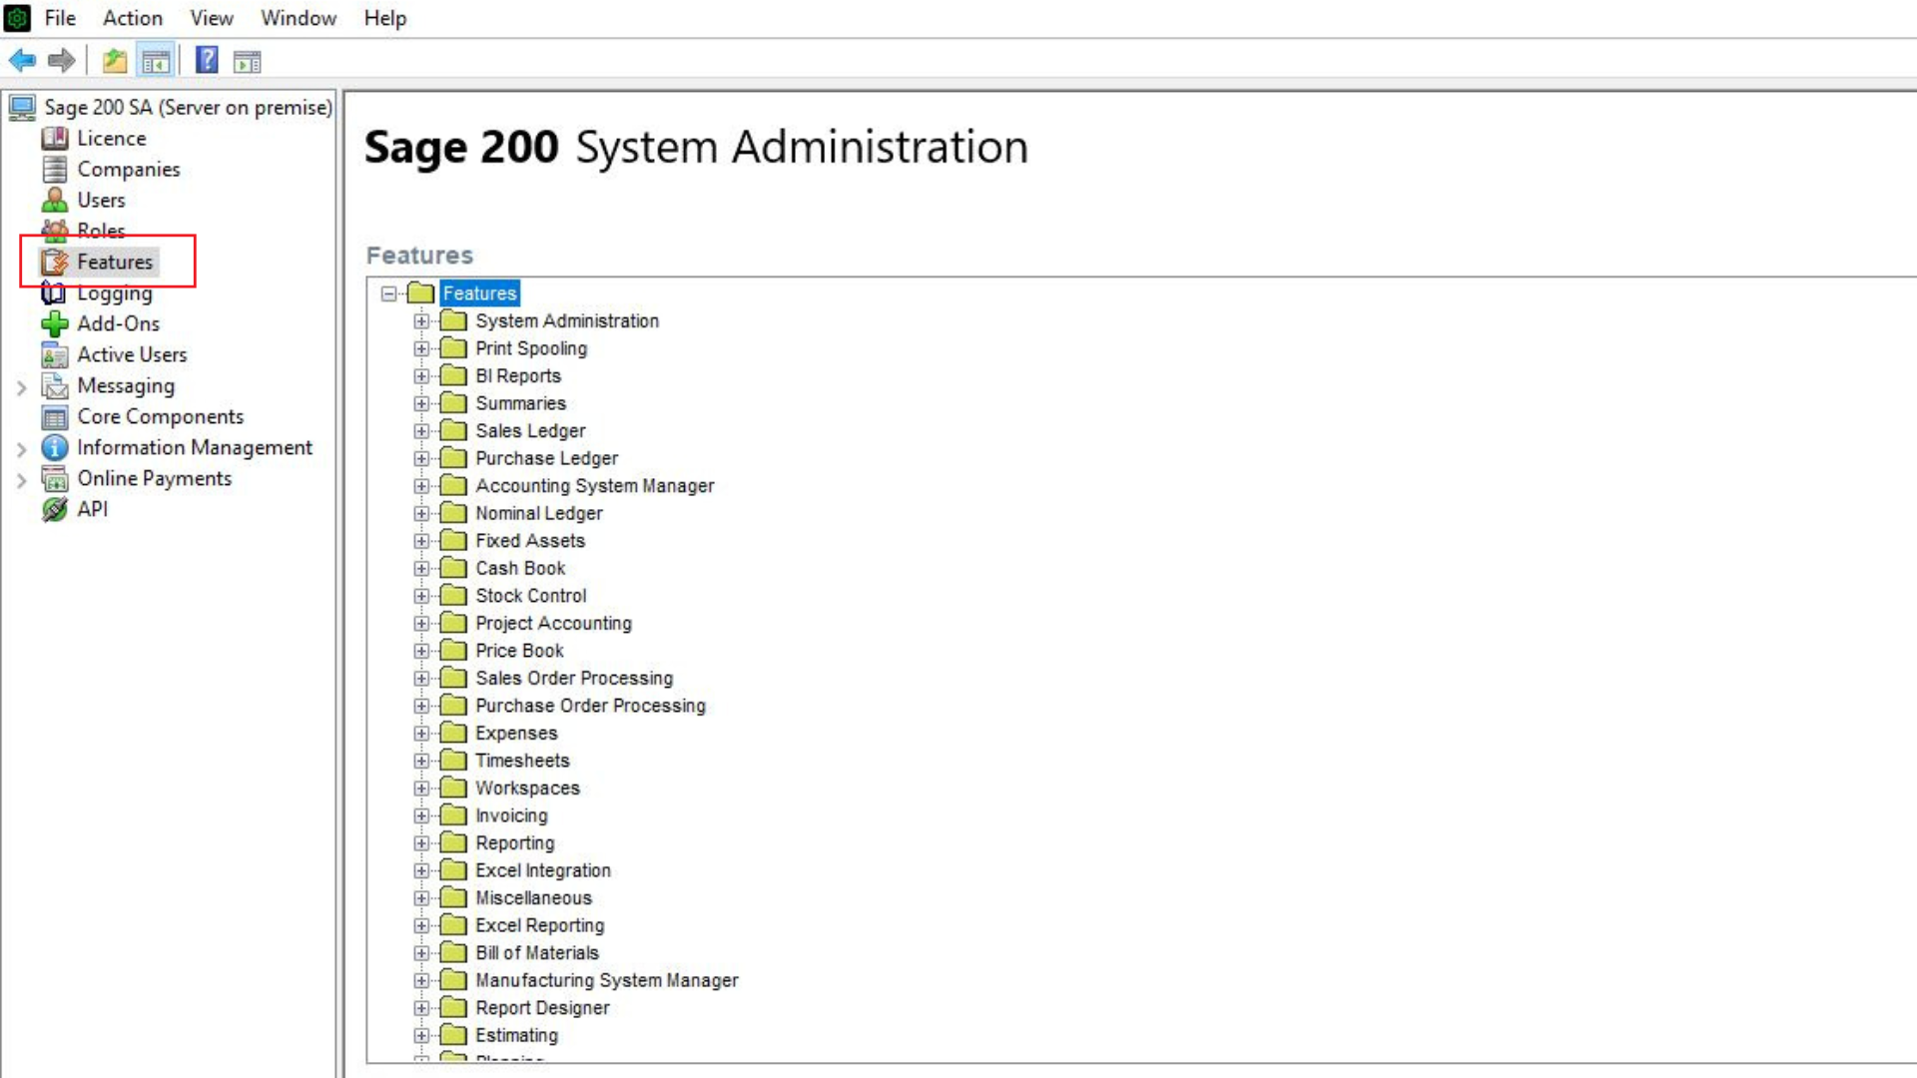
Task: Select the Add-Ons item
Action: 118,323
